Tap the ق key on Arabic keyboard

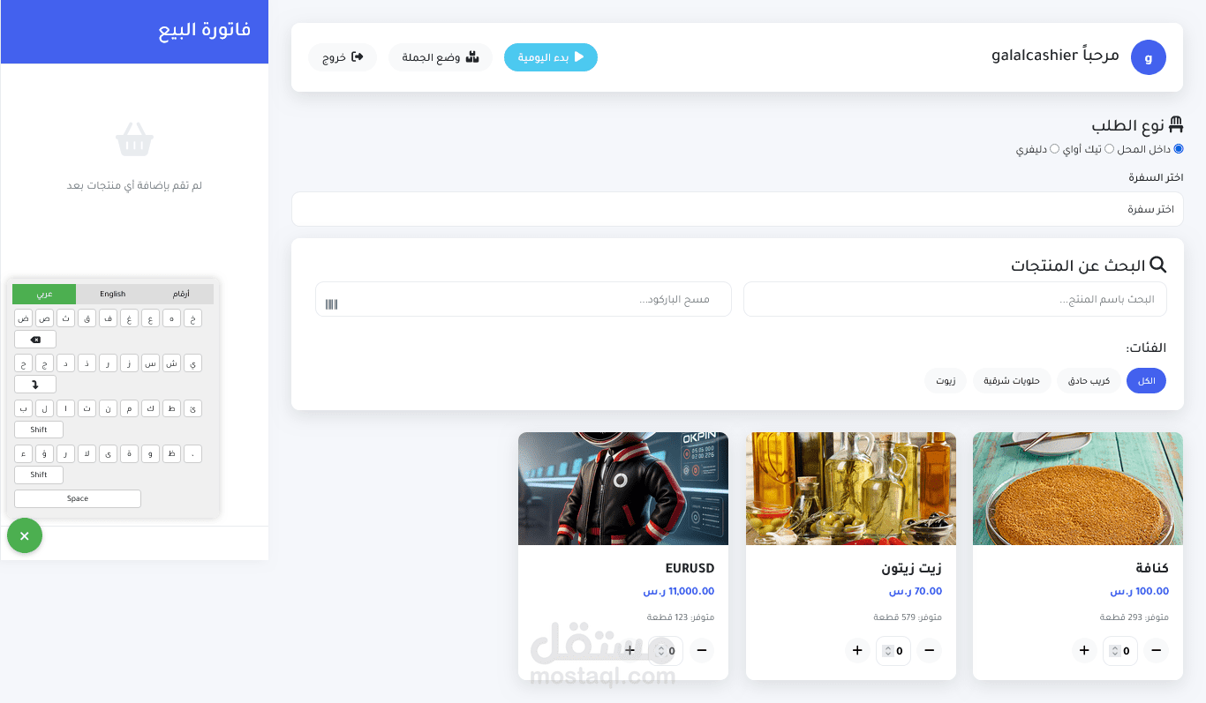coord(87,318)
